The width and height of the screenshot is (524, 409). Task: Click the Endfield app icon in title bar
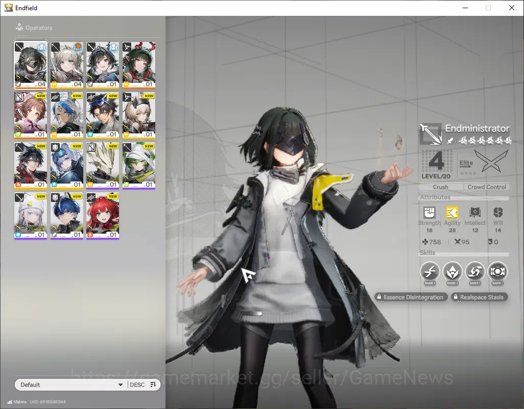pyautogui.click(x=8, y=8)
